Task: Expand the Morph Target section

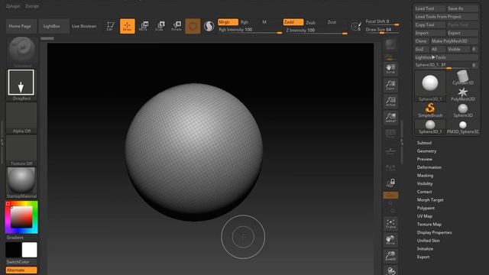Action: point(430,200)
